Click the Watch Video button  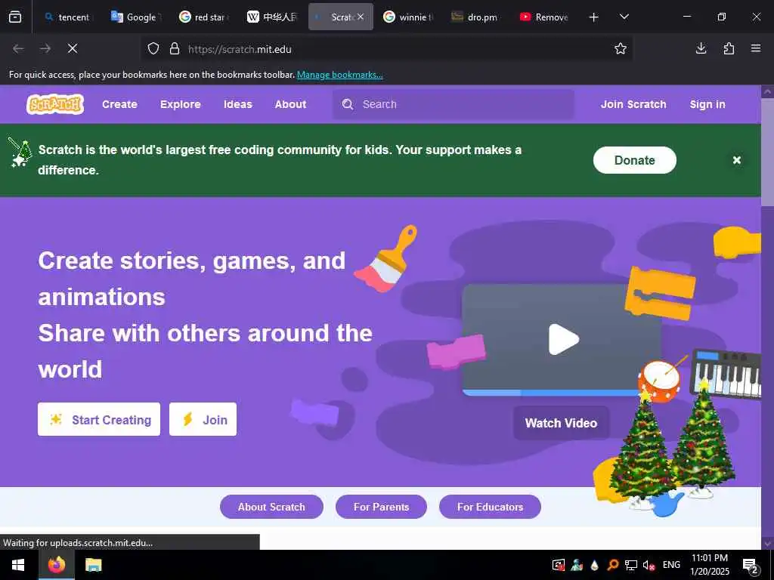tap(562, 423)
